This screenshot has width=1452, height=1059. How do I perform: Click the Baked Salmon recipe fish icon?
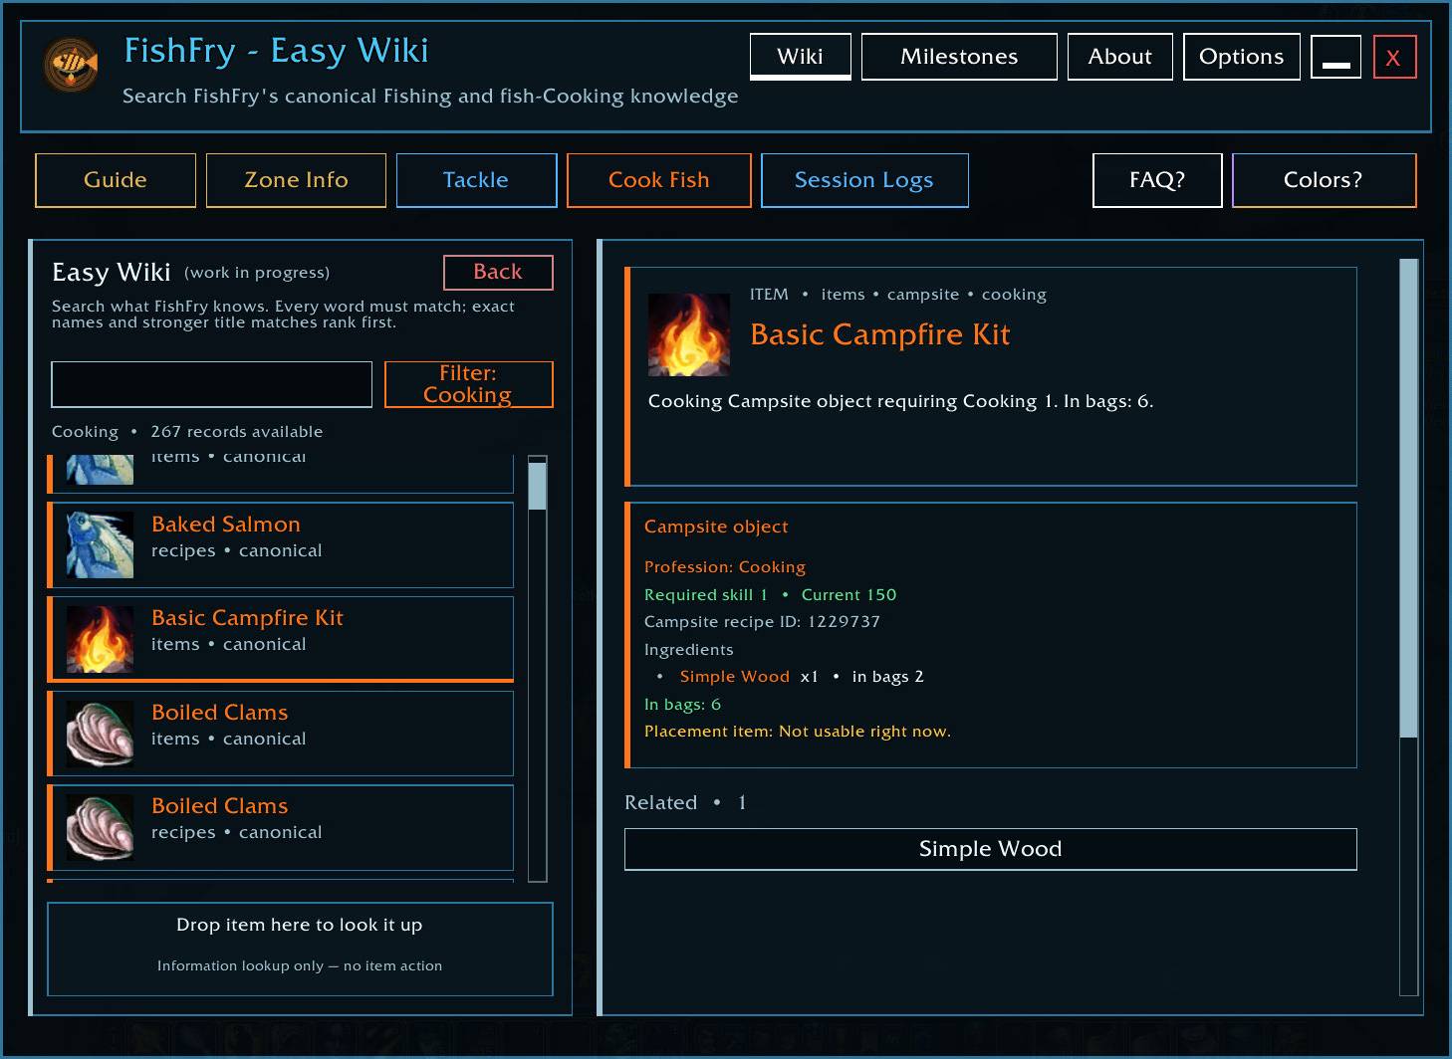point(100,544)
